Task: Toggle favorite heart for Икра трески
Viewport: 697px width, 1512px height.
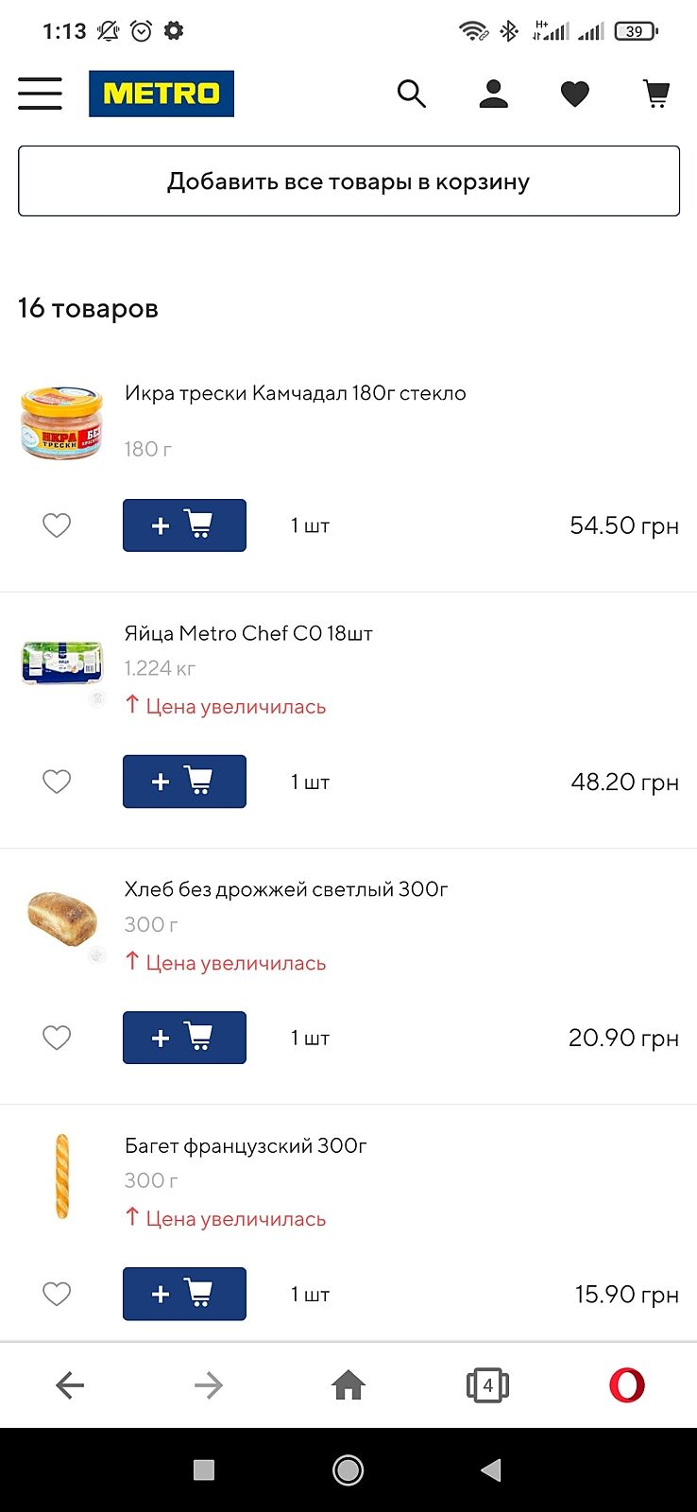Action: point(57,525)
